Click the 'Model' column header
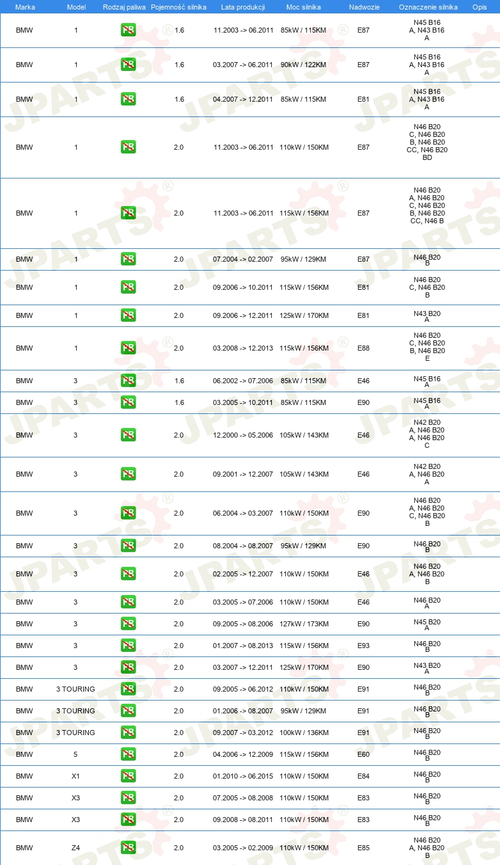 (x=76, y=6)
